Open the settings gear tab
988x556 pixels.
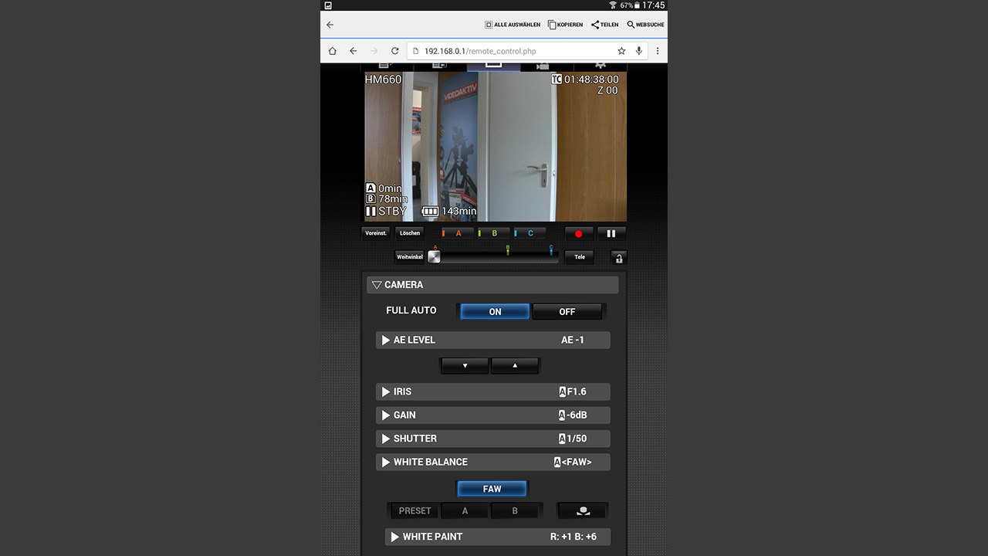point(600,66)
